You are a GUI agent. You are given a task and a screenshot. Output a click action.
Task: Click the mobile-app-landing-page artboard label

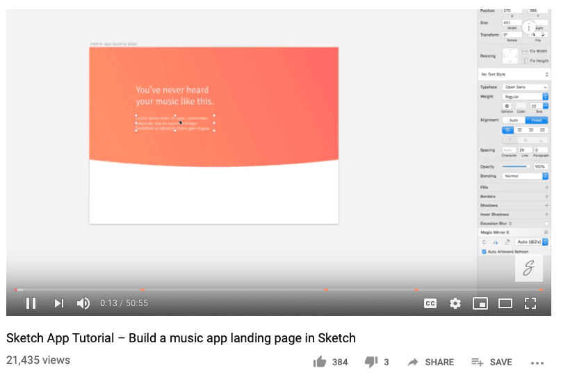(113, 44)
